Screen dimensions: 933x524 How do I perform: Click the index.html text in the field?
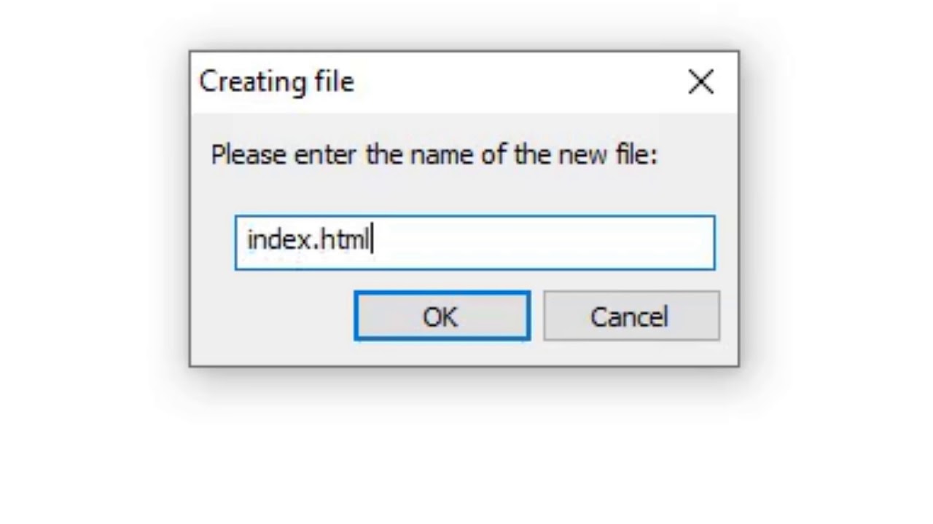click(x=309, y=239)
